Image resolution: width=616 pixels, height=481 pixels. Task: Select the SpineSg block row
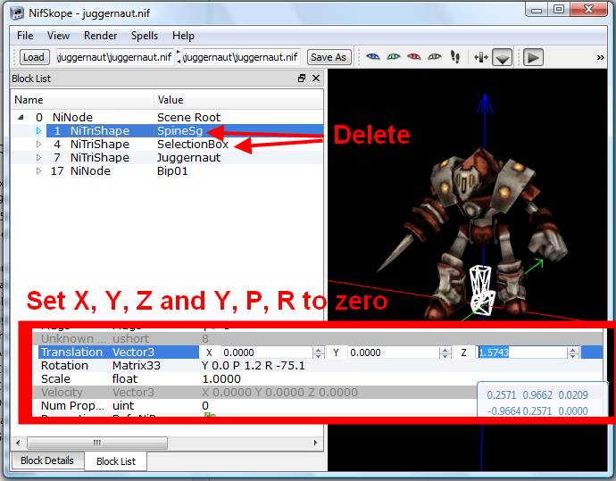(167, 130)
